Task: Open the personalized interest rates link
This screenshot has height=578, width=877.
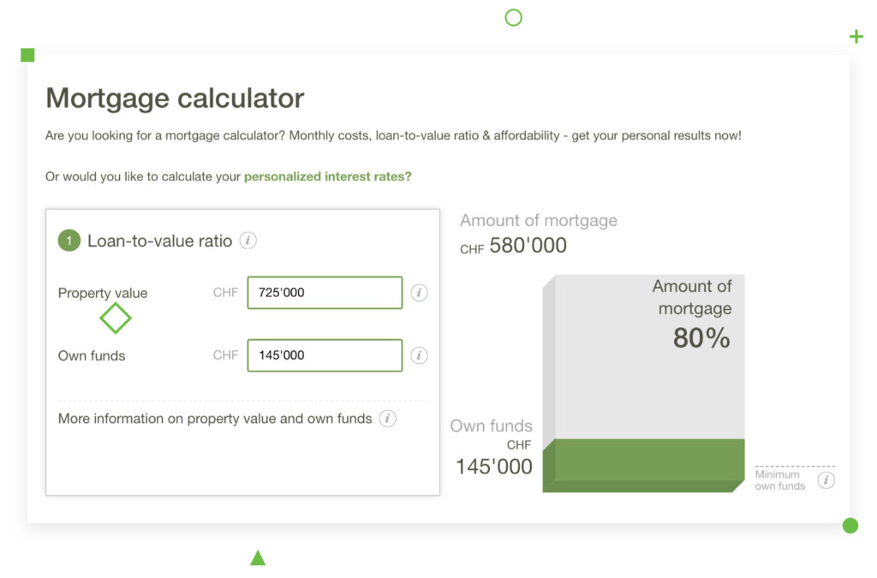Action: click(x=329, y=176)
